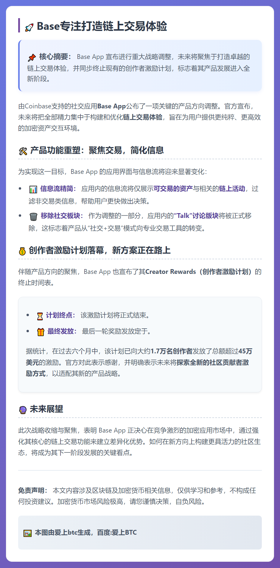Click the bold text 探索全新的社区贡献者激
The width and height of the screenshot is (280, 568).
pyautogui.click(x=213, y=363)
